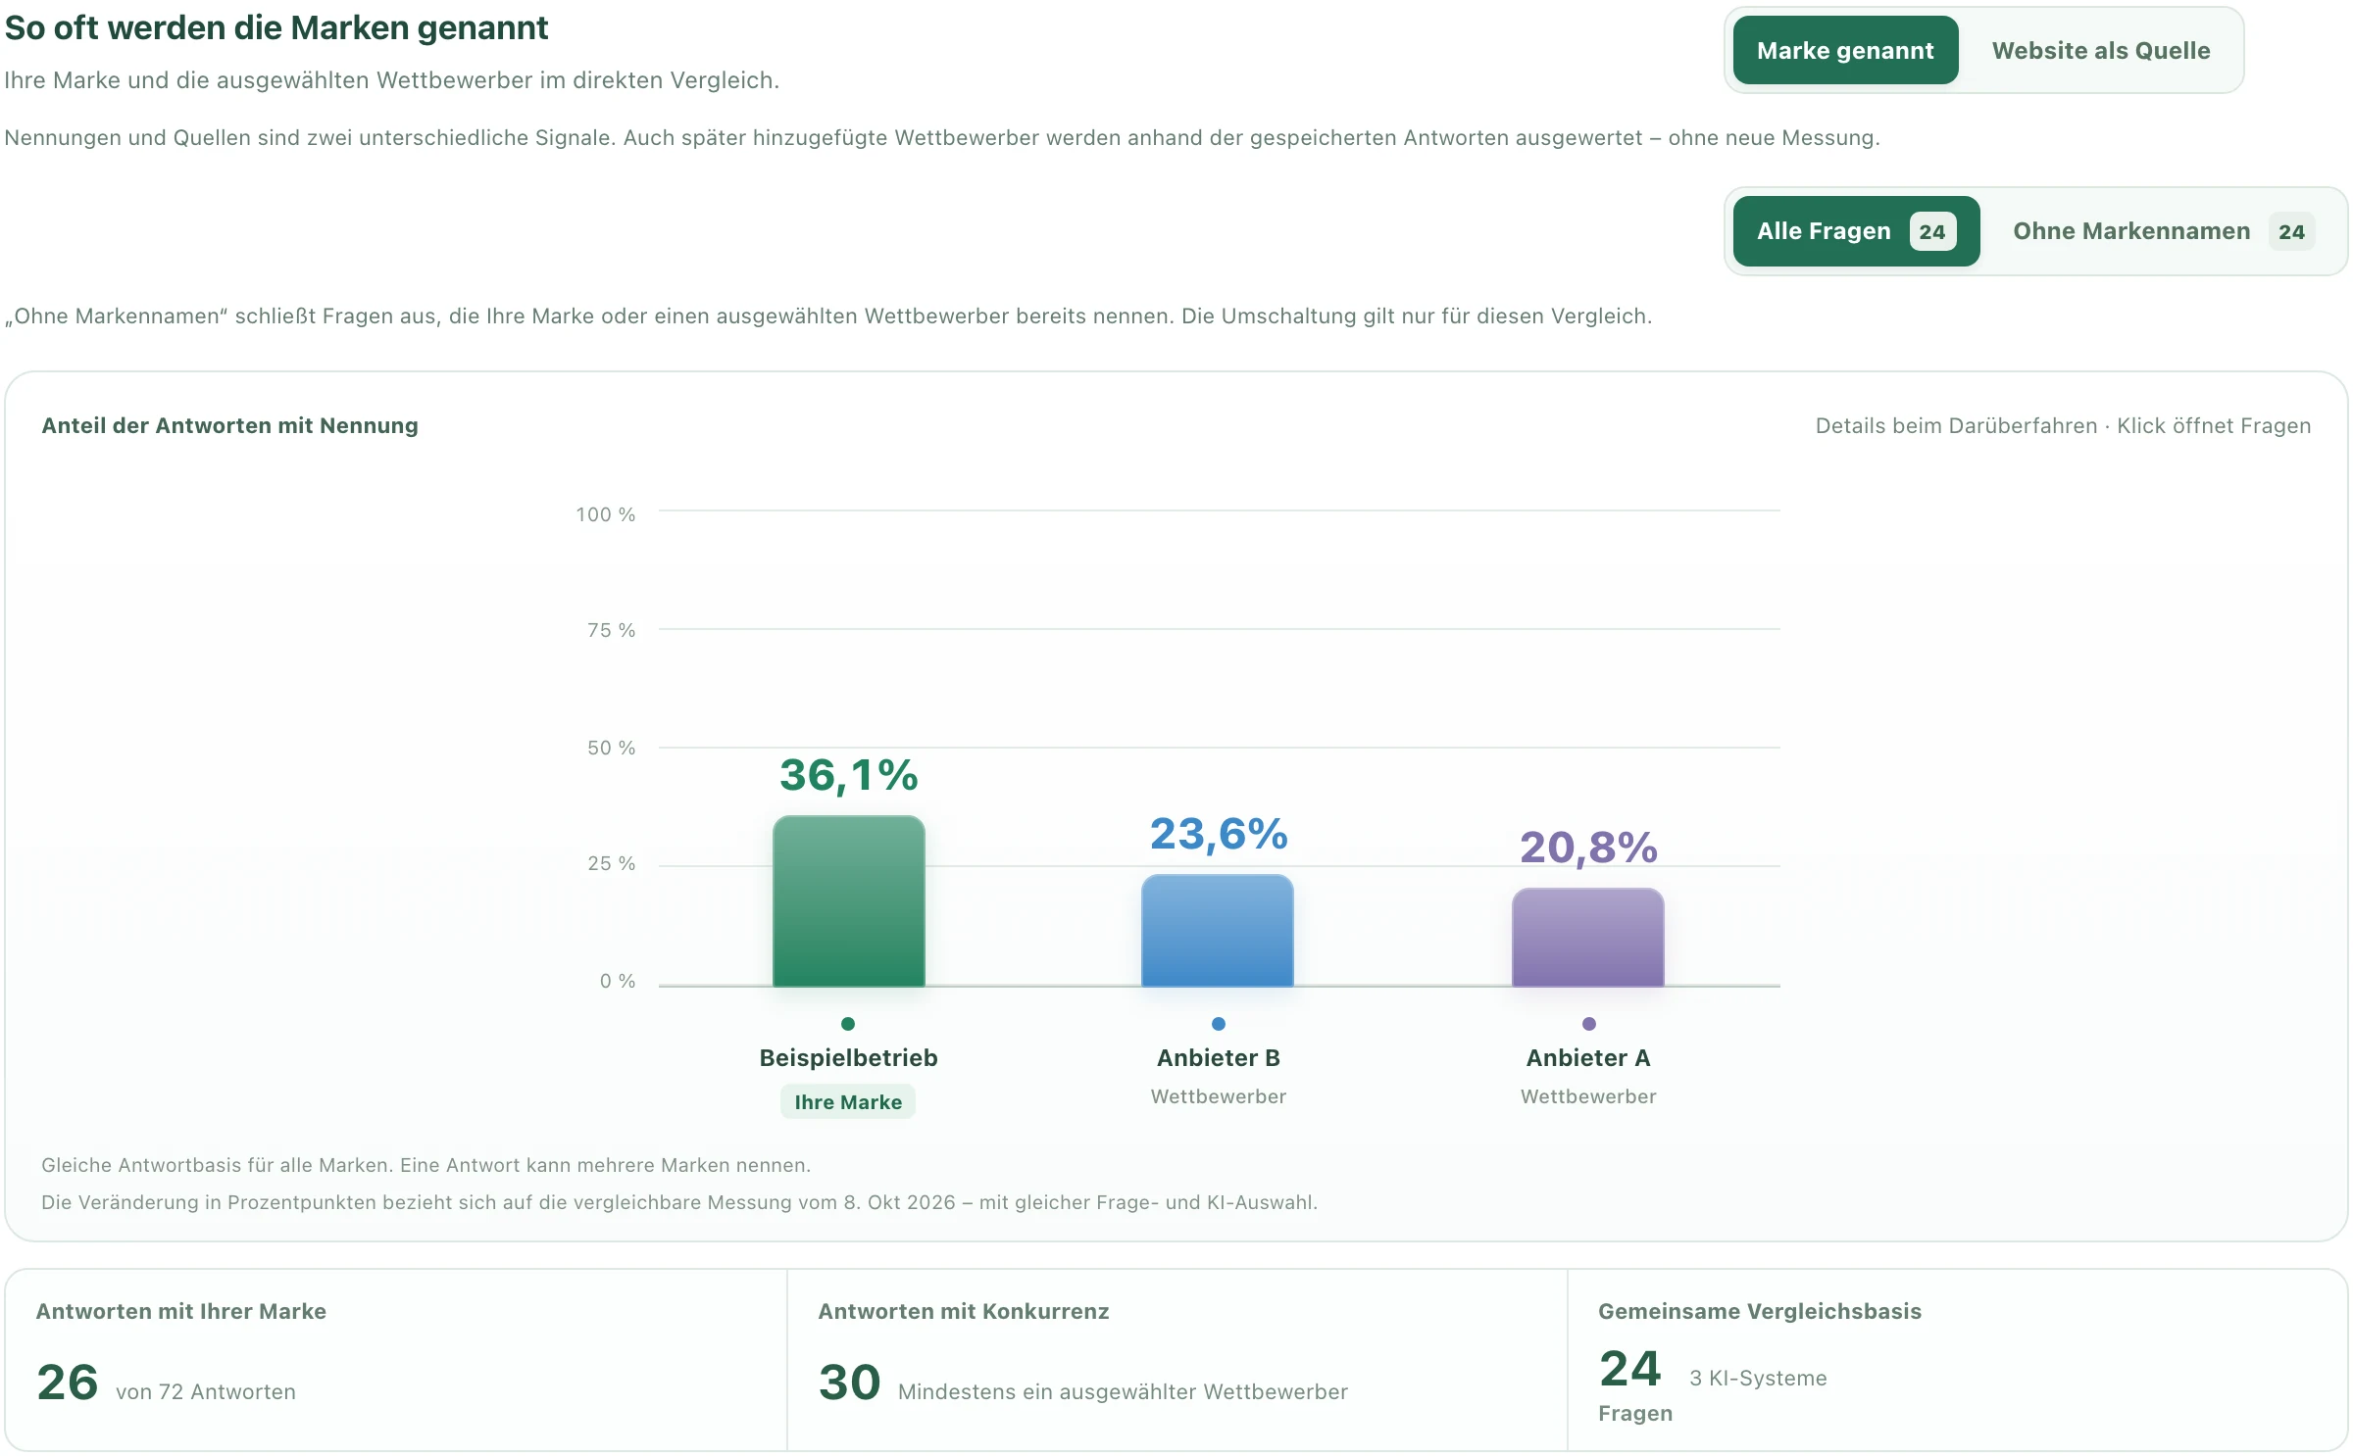2353x1456 pixels.
Task: Open questions for Anbieter B blue bar
Action: 1218,930
